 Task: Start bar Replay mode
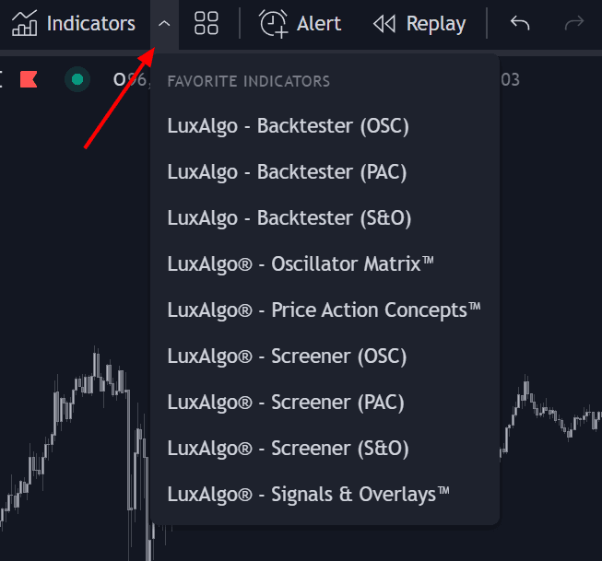[x=419, y=24]
